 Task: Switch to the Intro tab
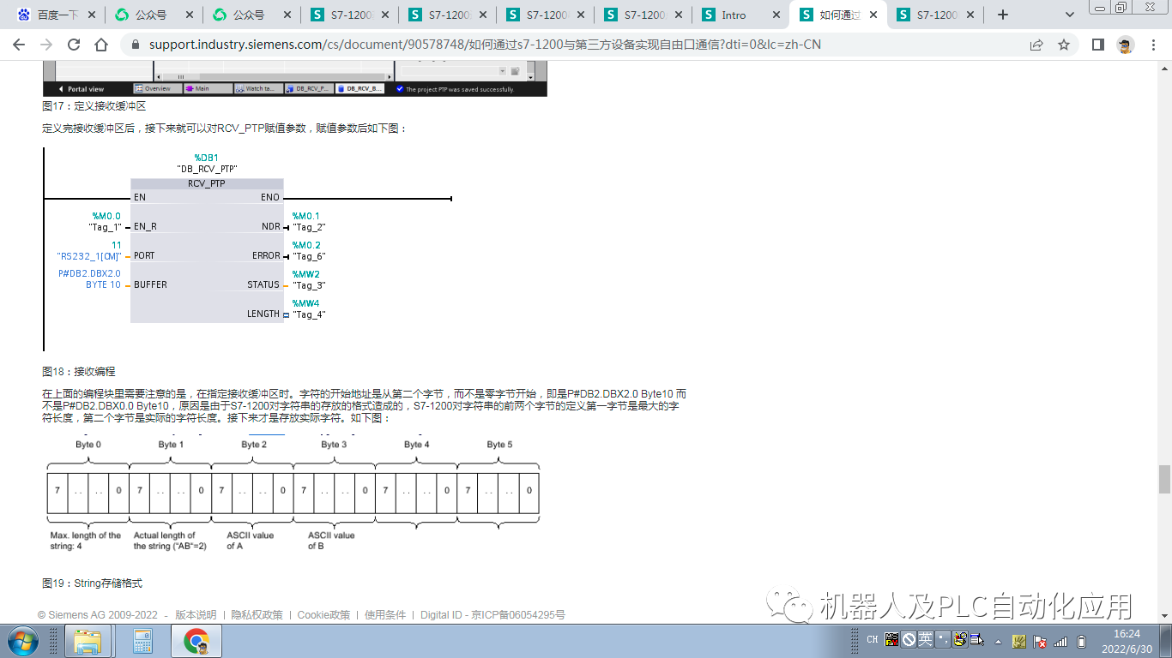coord(740,15)
